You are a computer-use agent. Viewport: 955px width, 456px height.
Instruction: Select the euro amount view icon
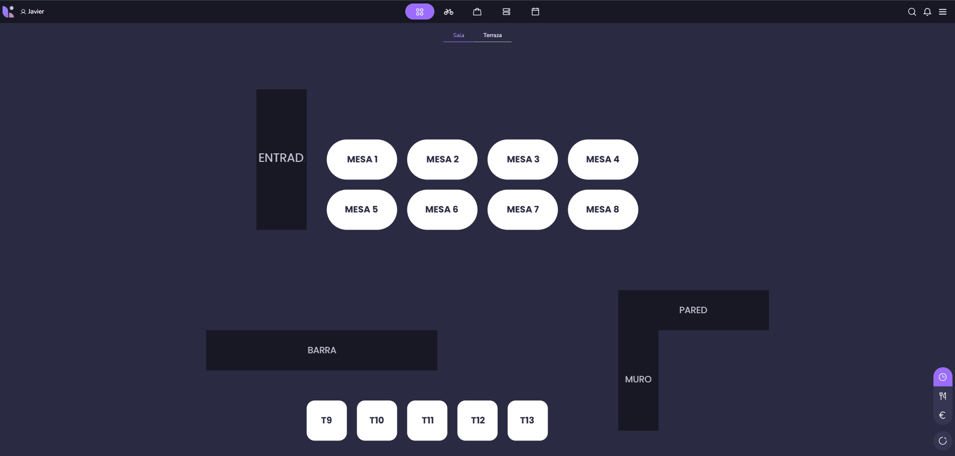point(942,415)
